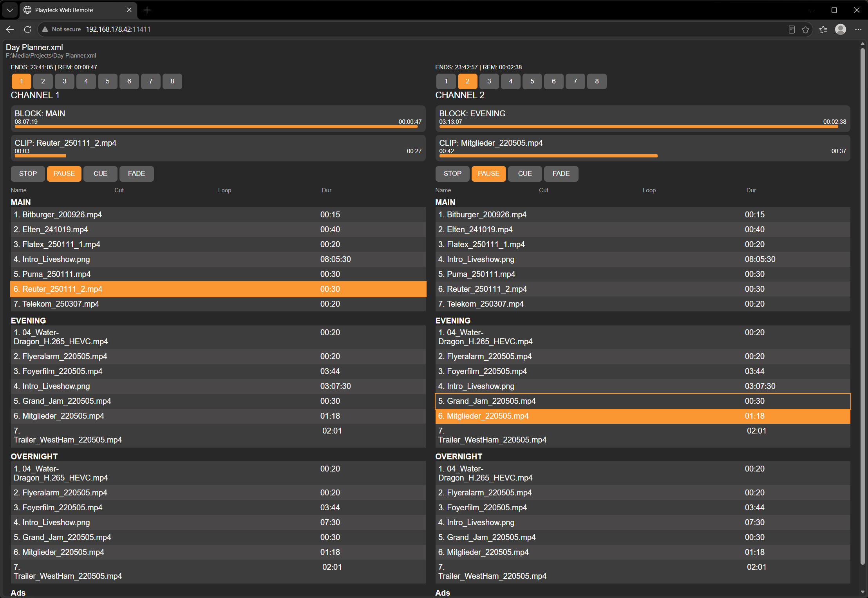This screenshot has width=868, height=598.
Task: Select outlined Grand_Jam_220505.mp4 row Channel 2 EVENING
Action: click(643, 401)
